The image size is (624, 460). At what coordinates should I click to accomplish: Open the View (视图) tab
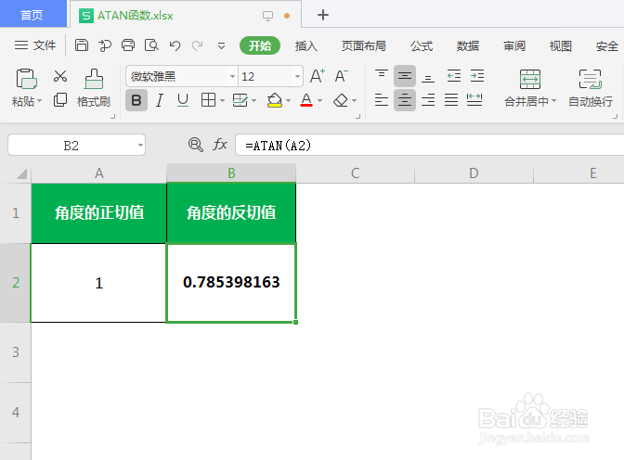[560, 46]
